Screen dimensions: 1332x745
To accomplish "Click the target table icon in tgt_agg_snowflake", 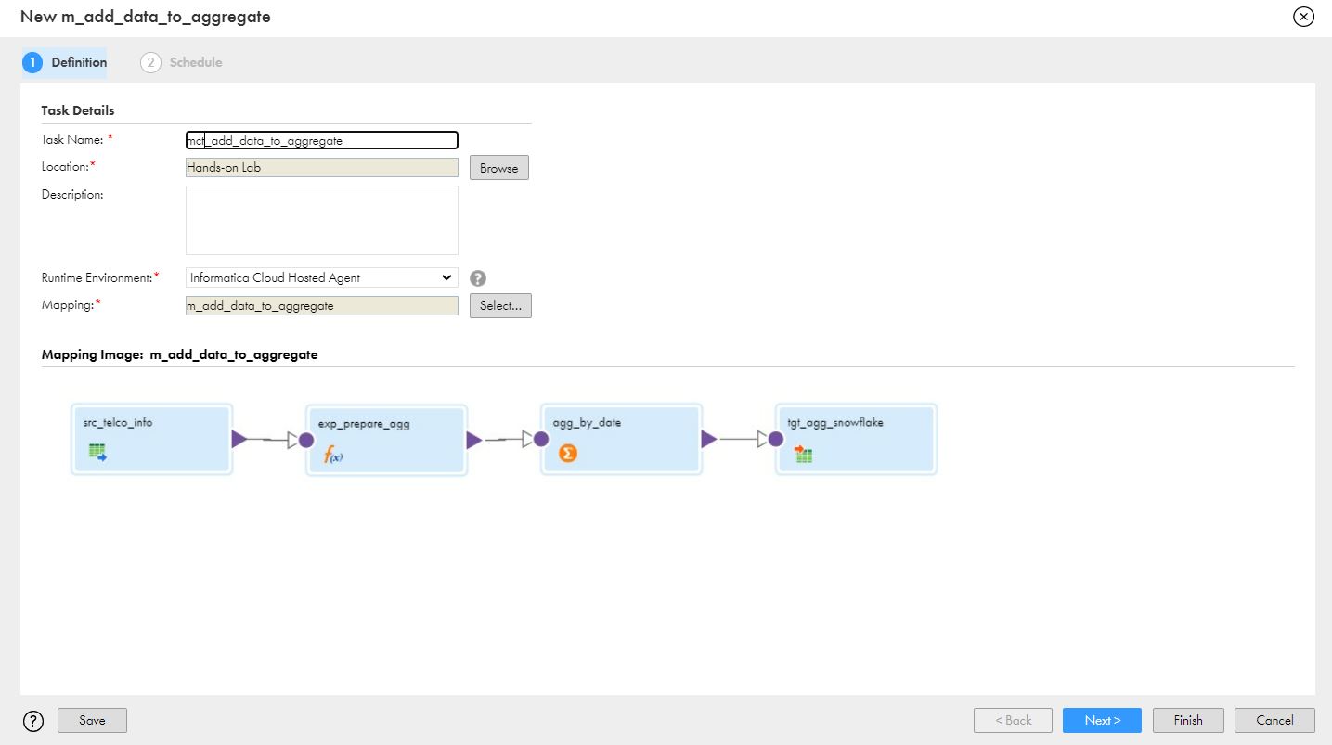I will (x=803, y=454).
